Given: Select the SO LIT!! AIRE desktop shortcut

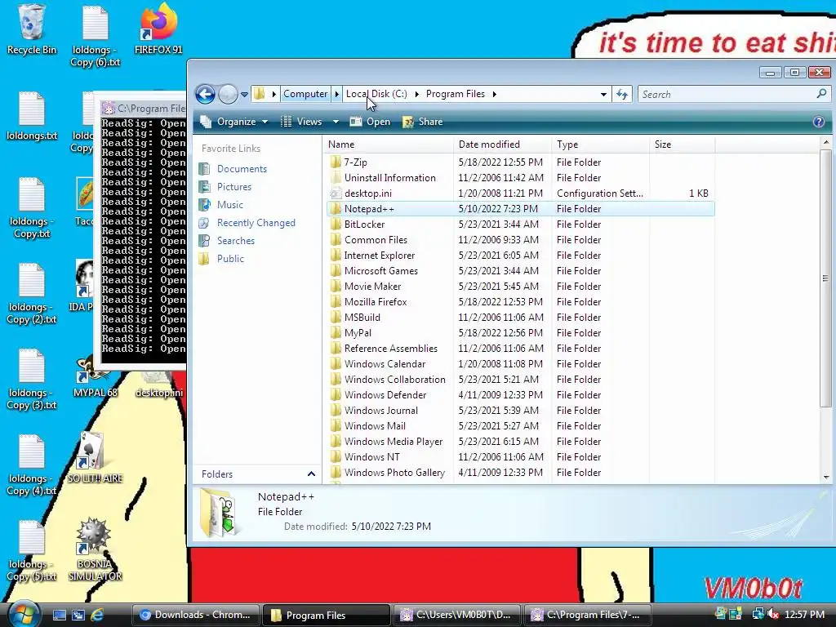Looking at the screenshot, I should pyautogui.click(x=95, y=457).
